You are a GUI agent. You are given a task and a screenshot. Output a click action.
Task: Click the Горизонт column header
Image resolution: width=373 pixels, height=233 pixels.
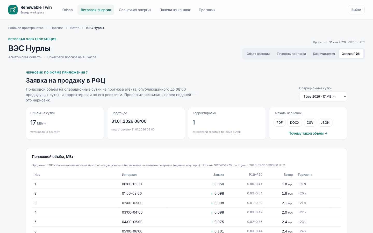coord(305,175)
